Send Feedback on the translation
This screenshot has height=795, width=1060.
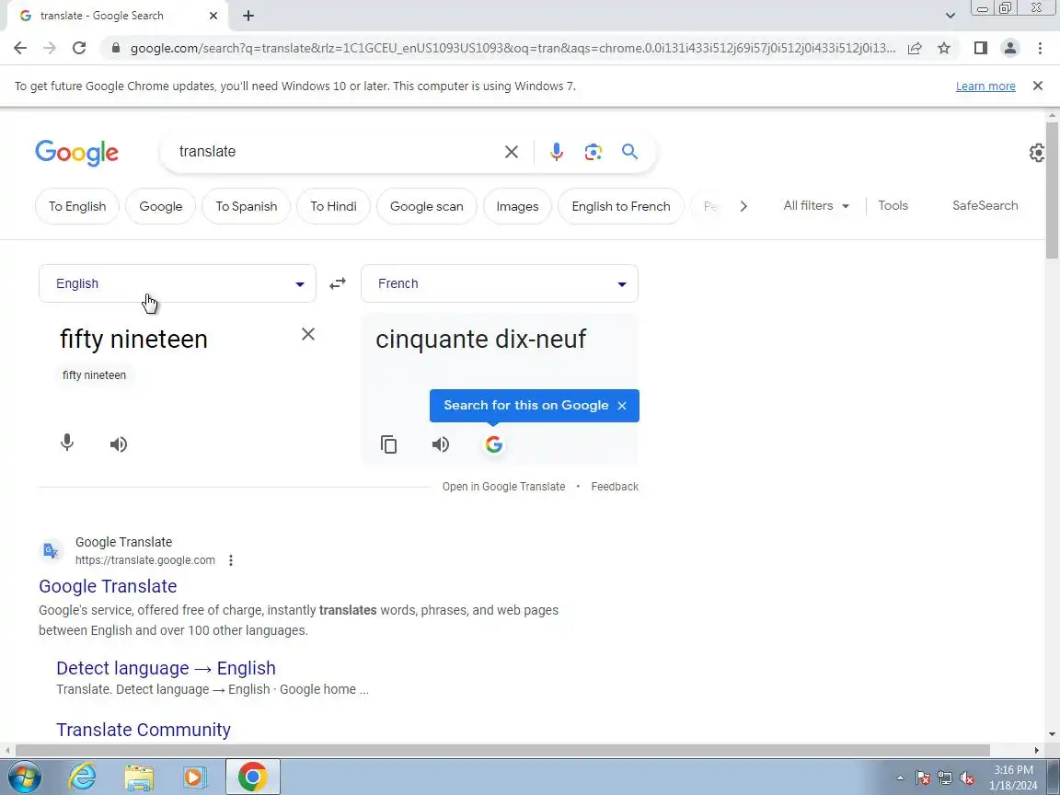coord(615,487)
